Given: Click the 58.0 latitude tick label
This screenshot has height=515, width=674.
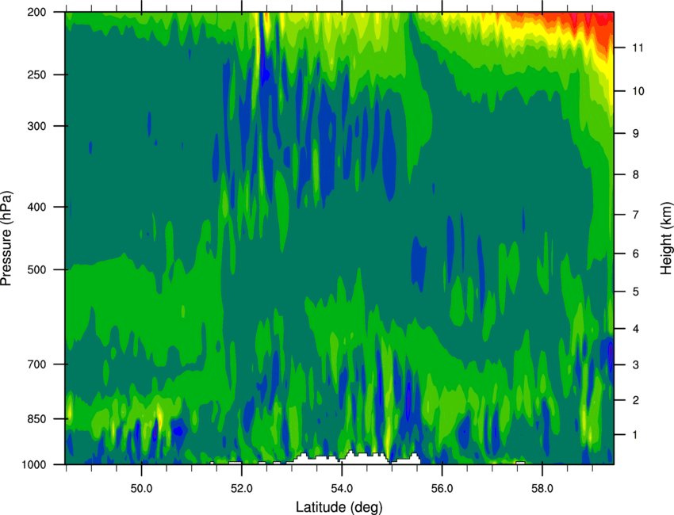Looking at the screenshot, I should pos(542,489).
